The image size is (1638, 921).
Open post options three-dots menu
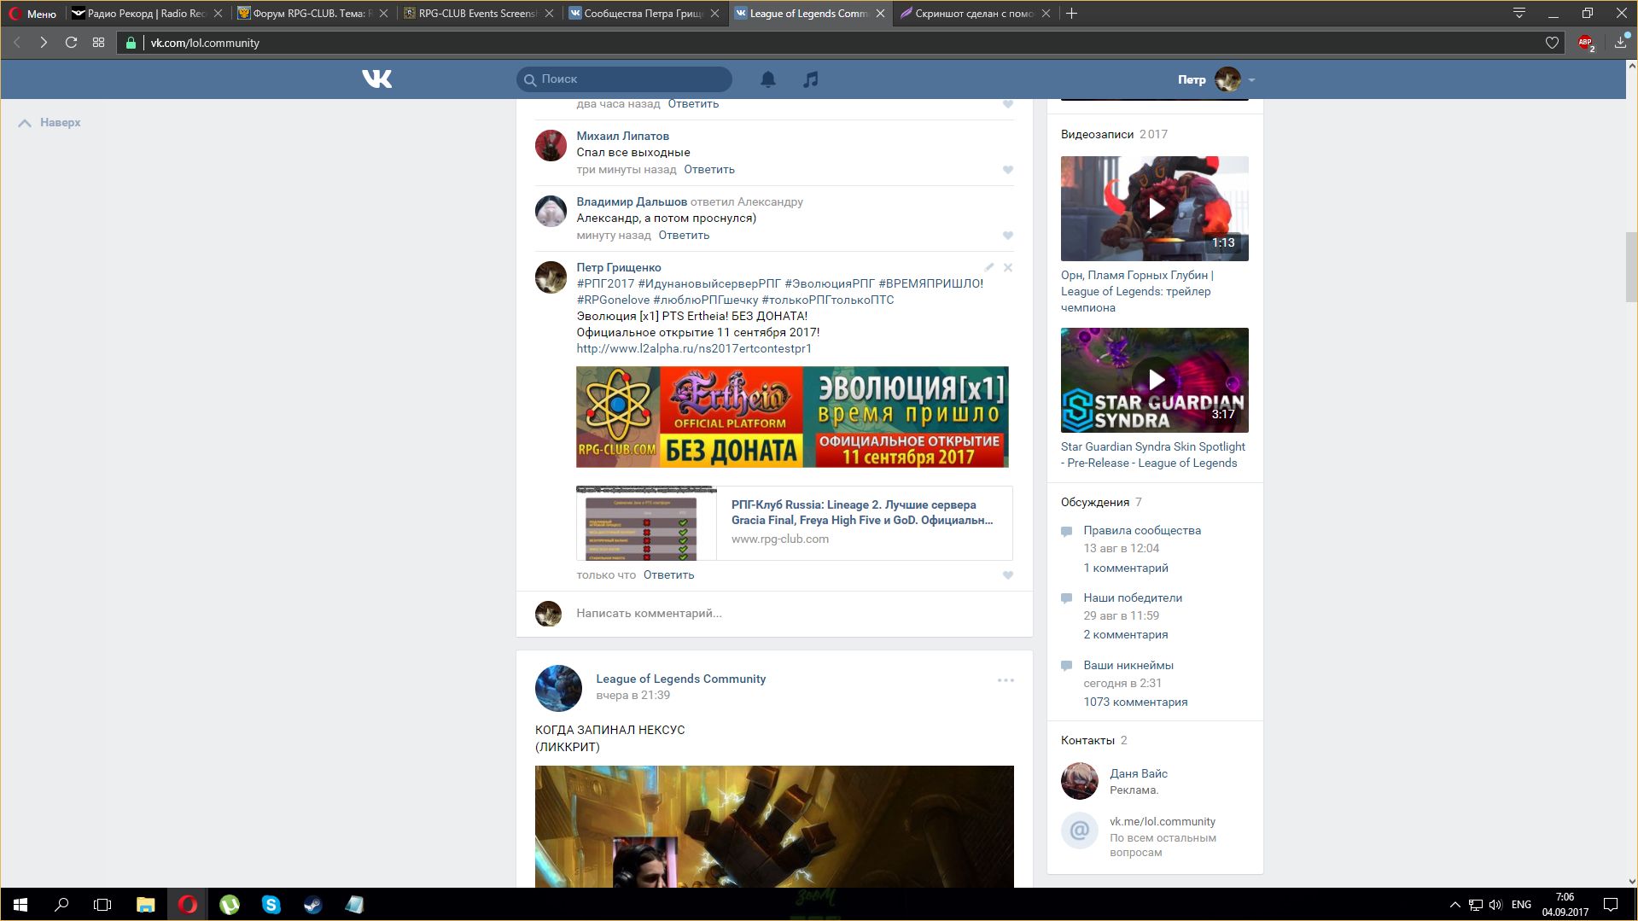point(1006,680)
